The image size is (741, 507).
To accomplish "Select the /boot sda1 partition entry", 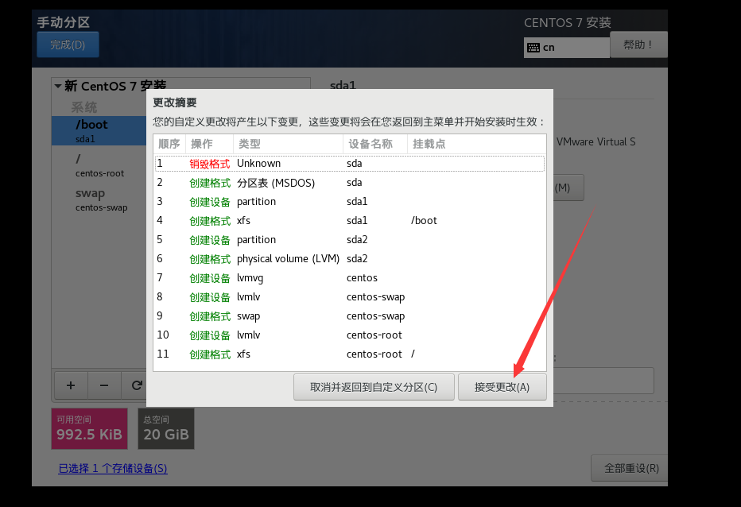I will pos(99,131).
